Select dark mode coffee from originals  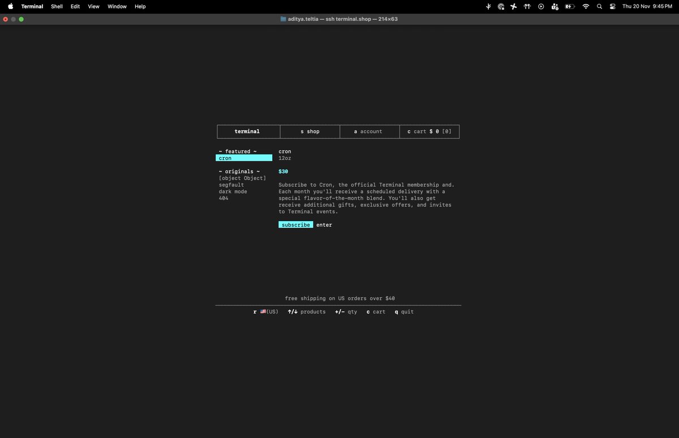coord(233,191)
